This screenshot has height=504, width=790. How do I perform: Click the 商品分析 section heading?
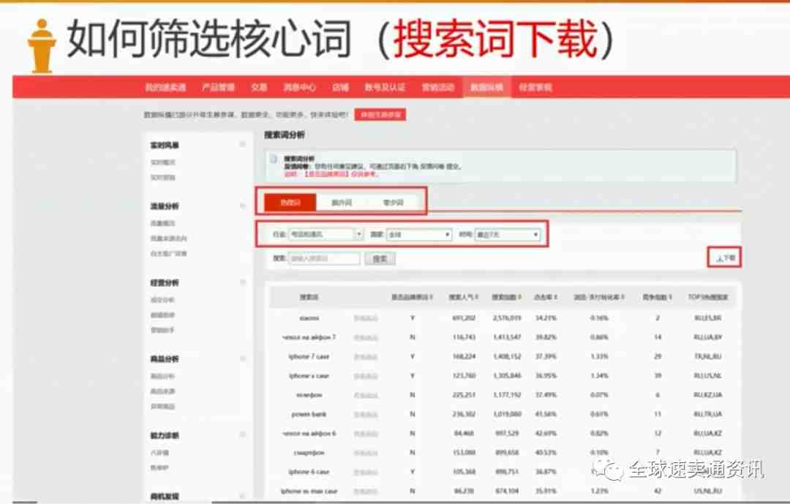pos(165,359)
